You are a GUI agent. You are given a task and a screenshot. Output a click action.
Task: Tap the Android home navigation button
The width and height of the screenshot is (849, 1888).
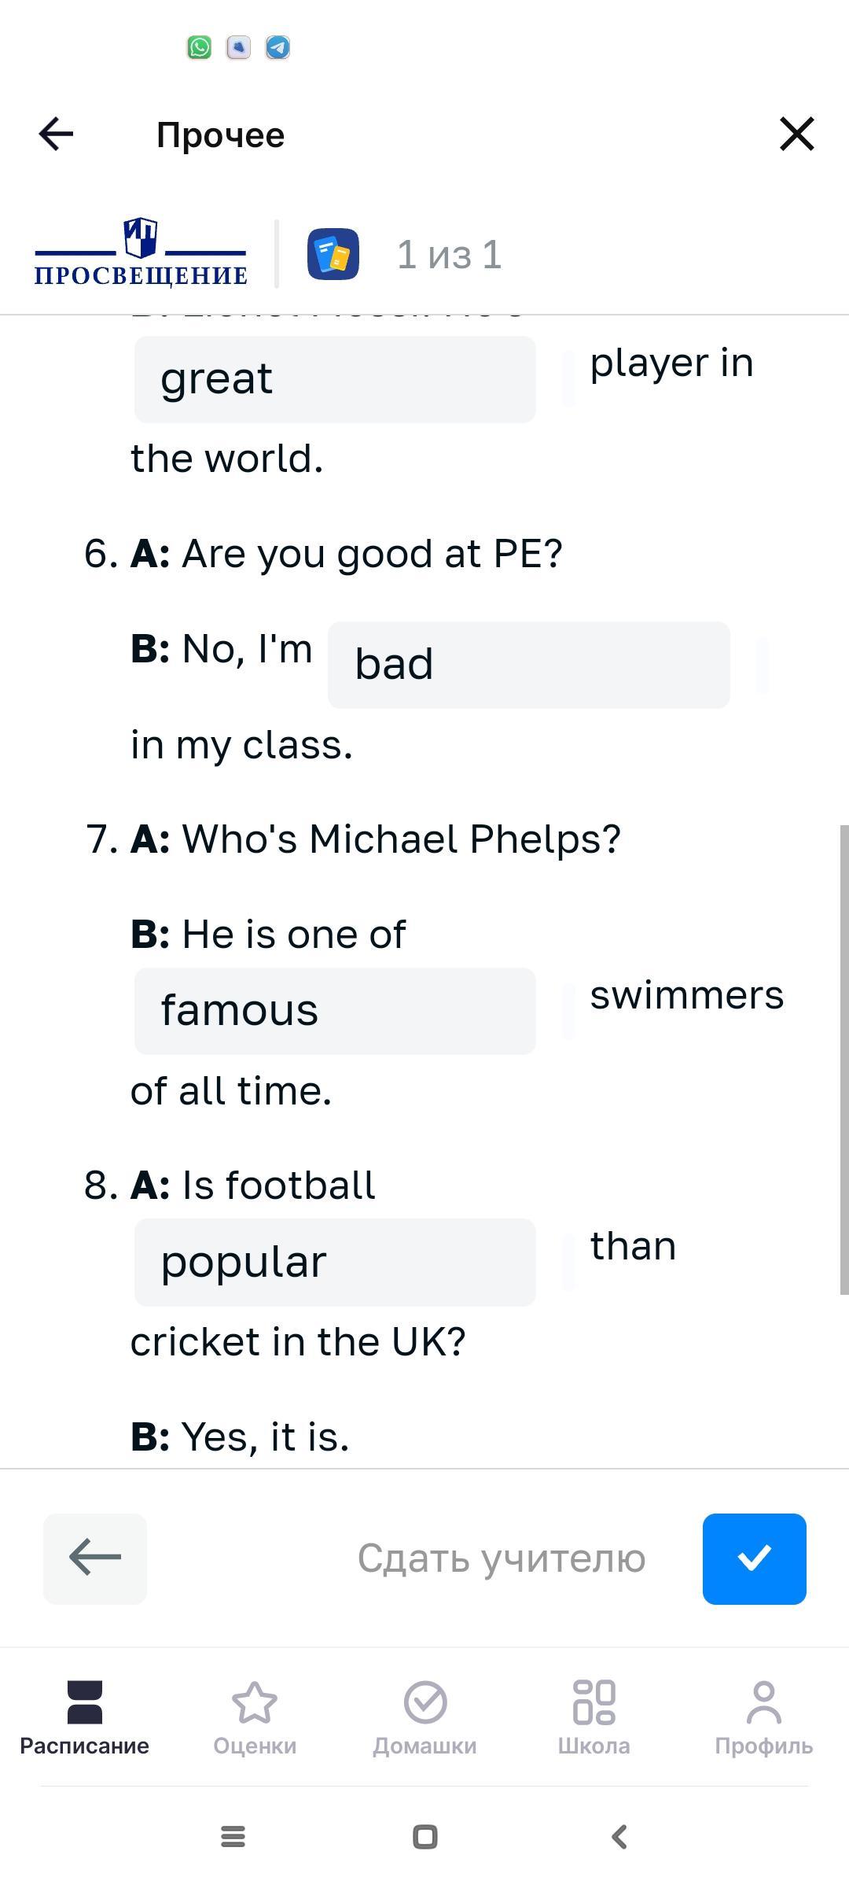click(x=425, y=1837)
